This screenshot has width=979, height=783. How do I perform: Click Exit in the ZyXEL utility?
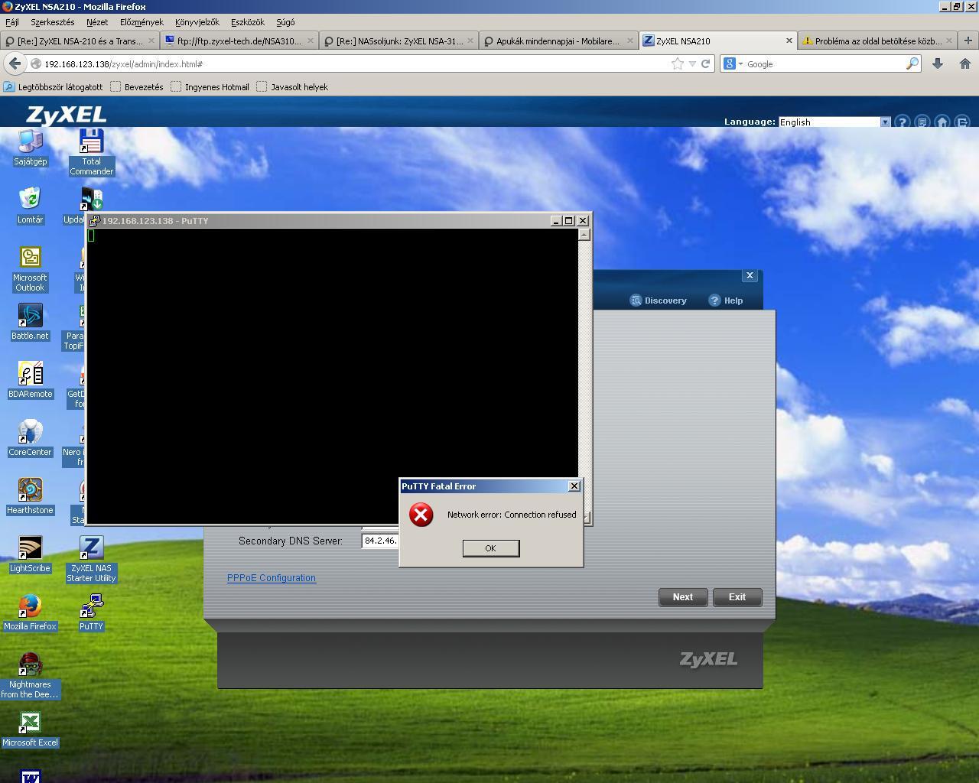click(737, 597)
